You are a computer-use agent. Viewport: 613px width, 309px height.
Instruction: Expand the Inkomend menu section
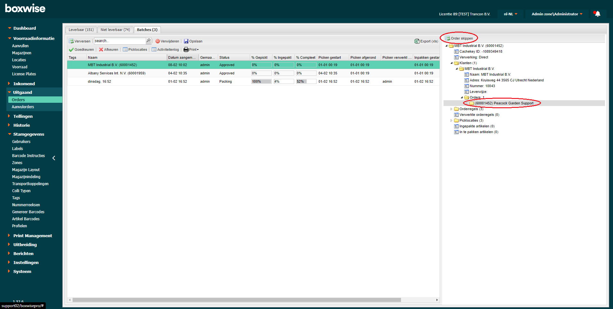click(9, 84)
